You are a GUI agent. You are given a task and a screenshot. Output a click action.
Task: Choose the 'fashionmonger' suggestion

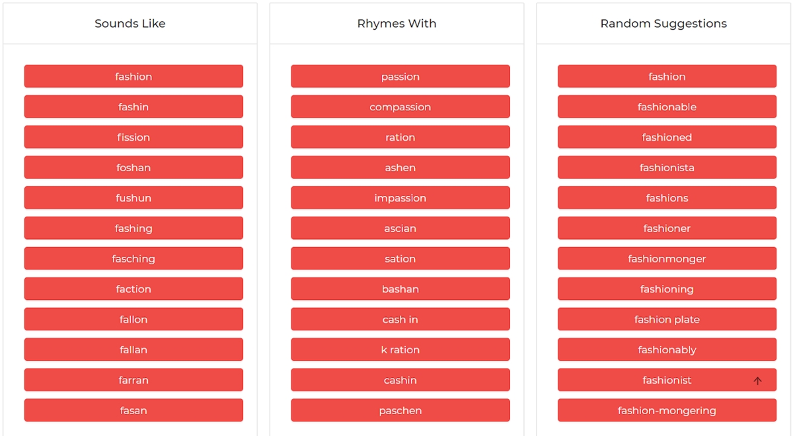tap(667, 259)
